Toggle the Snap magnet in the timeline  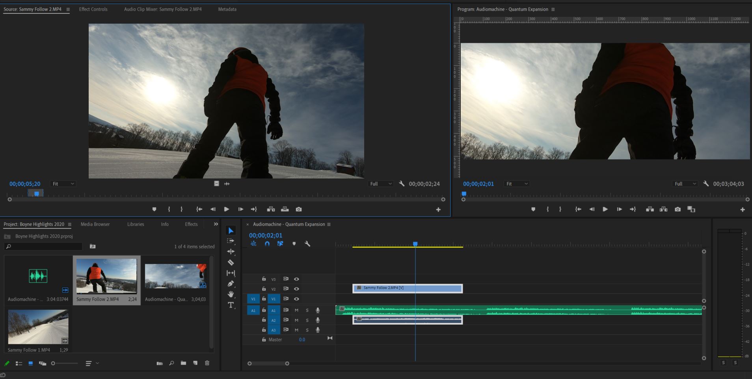click(x=267, y=244)
